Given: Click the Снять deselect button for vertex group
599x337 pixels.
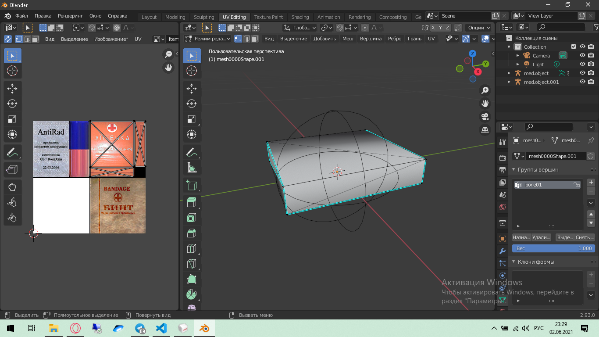Looking at the screenshot, I should [x=585, y=237].
